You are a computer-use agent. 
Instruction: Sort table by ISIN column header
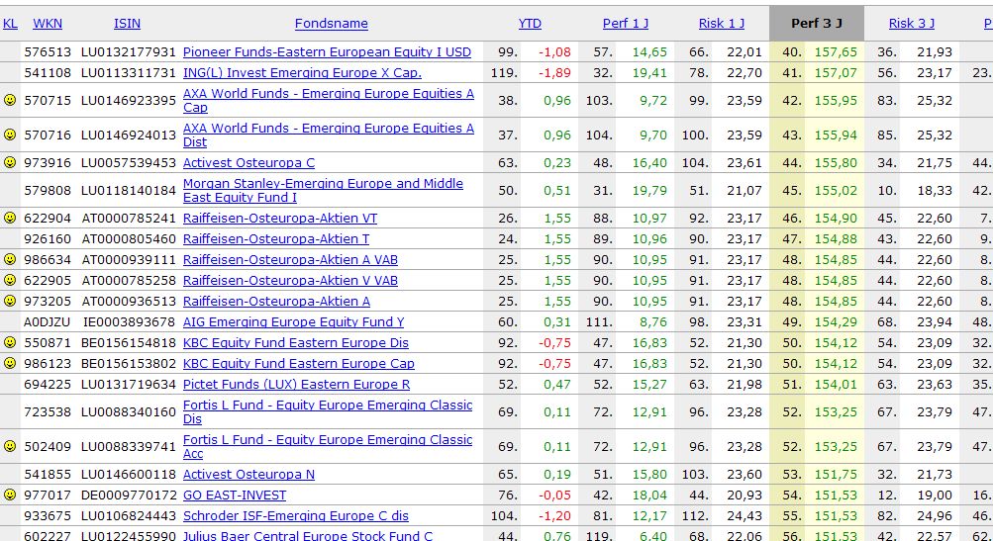[x=128, y=24]
